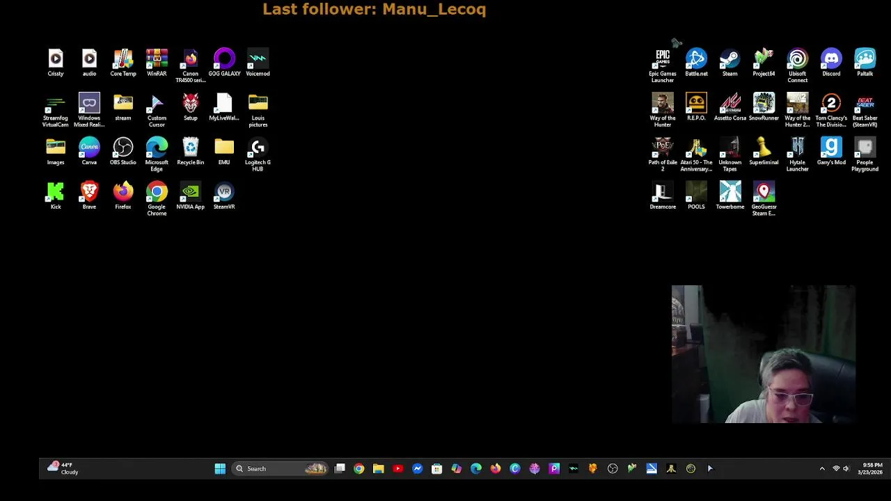The height and width of the screenshot is (501, 891).
Task: Open the Hytale Launcher
Action: (x=797, y=155)
